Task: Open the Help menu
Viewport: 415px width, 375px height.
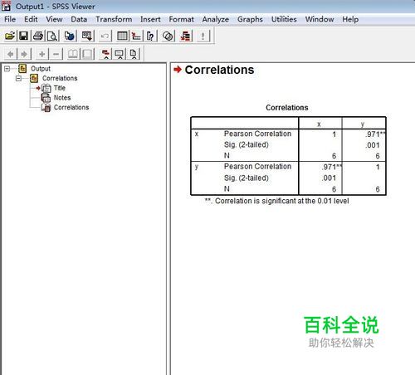Action: pyautogui.click(x=350, y=19)
